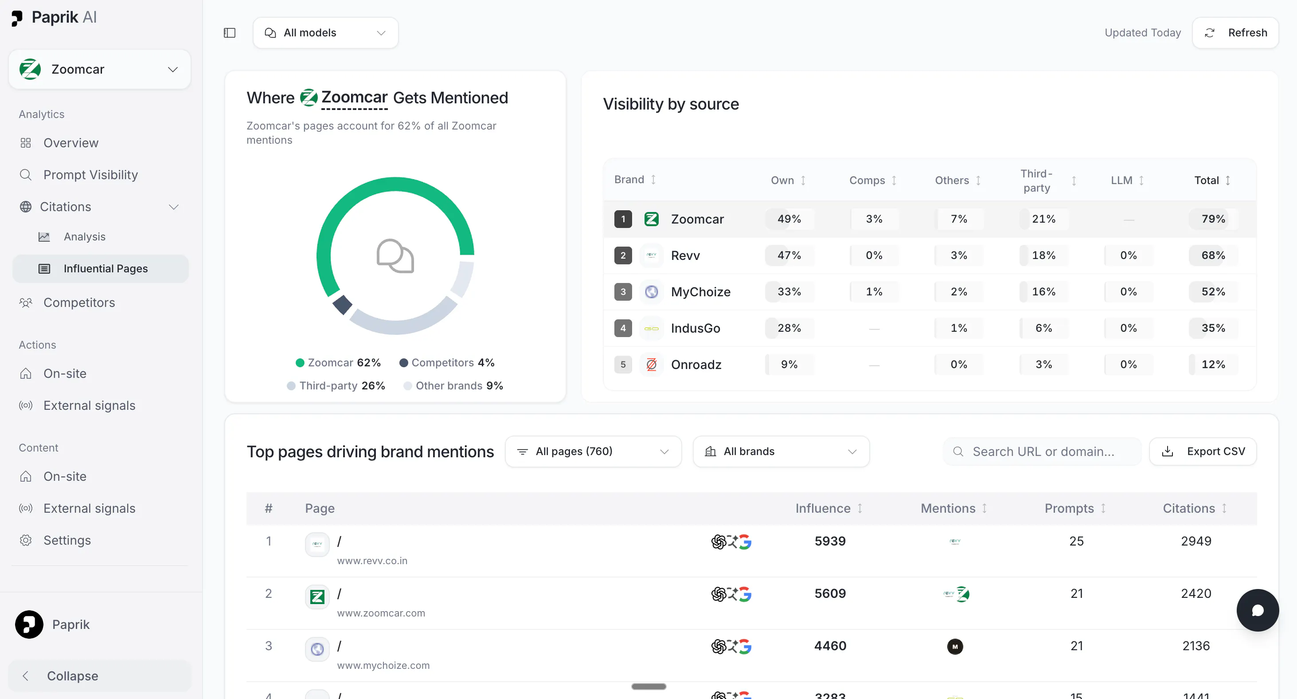
Task: Click the mention logos in zoomcar.com row
Action: click(x=956, y=594)
